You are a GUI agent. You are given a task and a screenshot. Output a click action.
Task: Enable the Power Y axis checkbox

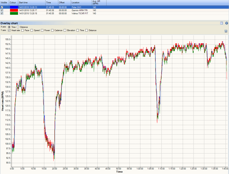click(x=42, y=30)
